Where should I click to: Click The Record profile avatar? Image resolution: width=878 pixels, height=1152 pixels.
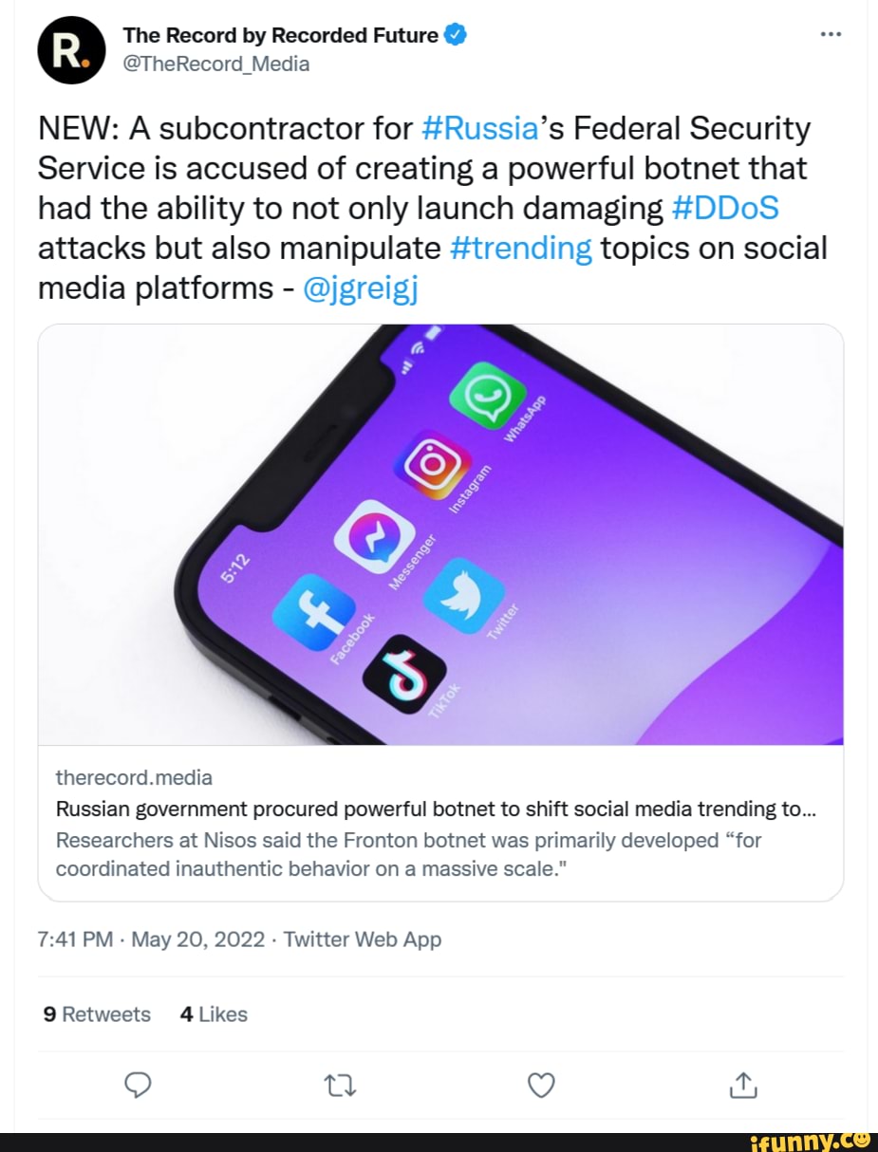point(70,50)
